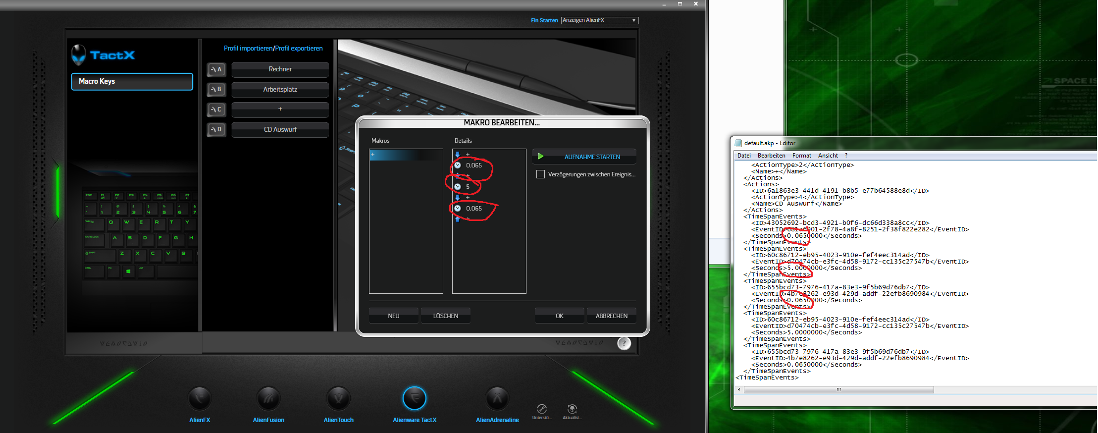The image size is (1098, 433).
Task: Click the line <Name>CD Auswurf</Name> in Editor
Action: [796, 204]
